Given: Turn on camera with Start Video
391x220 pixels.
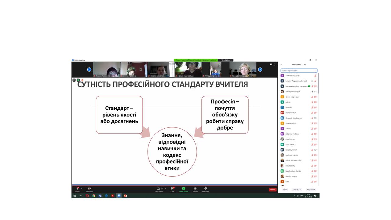Looking at the screenshot, I should (89, 189).
